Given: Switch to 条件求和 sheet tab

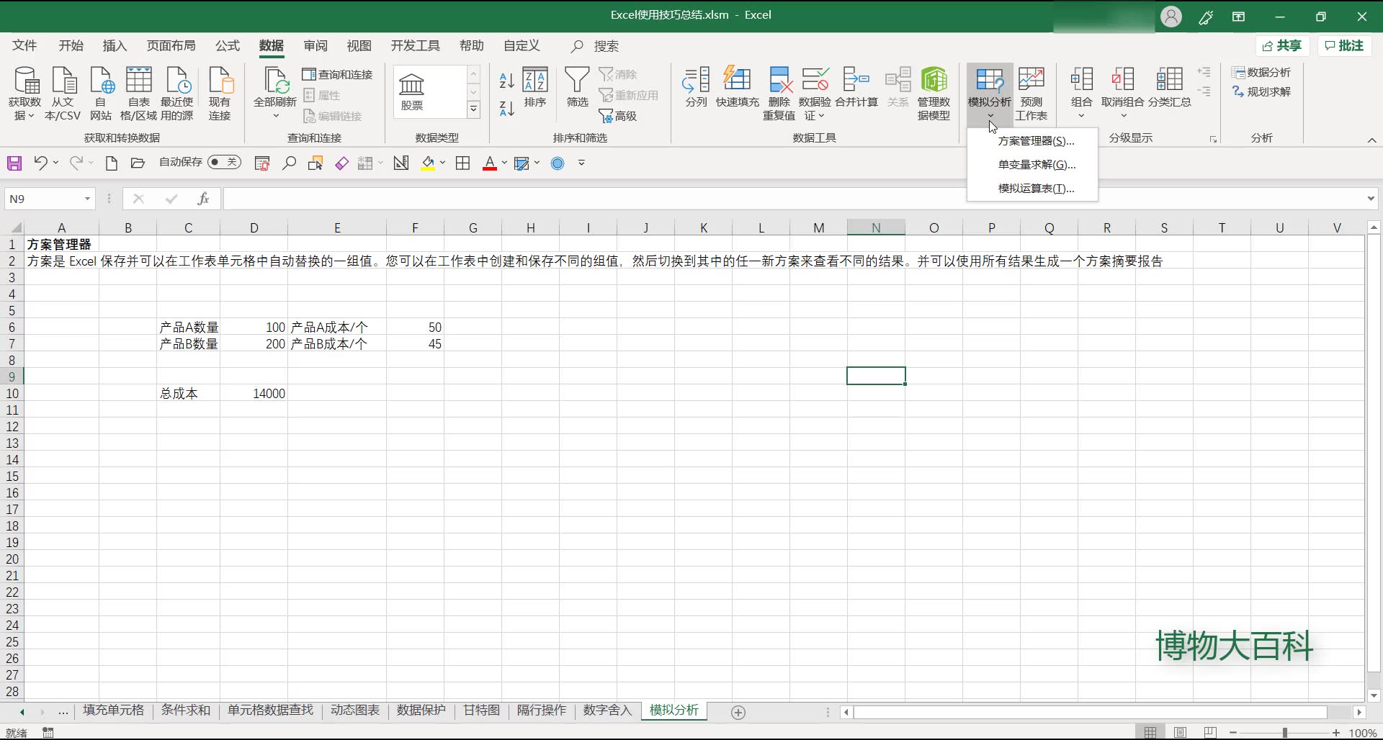Looking at the screenshot, I should point(185,710).
